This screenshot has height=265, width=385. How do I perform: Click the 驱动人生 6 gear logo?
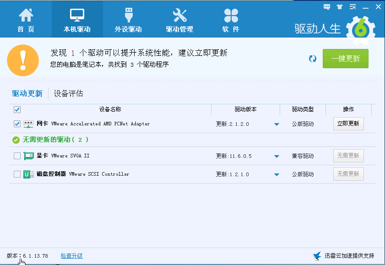point(361,30)
